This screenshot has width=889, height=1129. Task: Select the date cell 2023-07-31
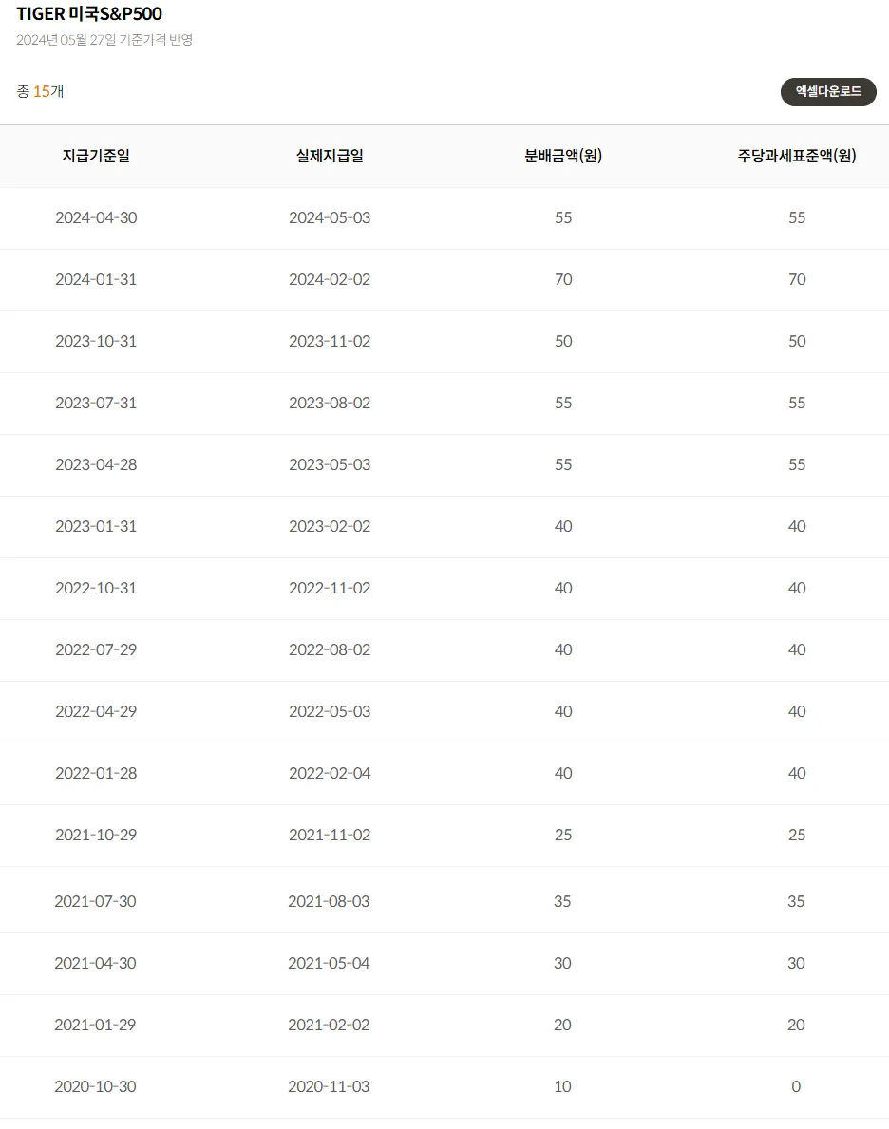pos(96,403)
